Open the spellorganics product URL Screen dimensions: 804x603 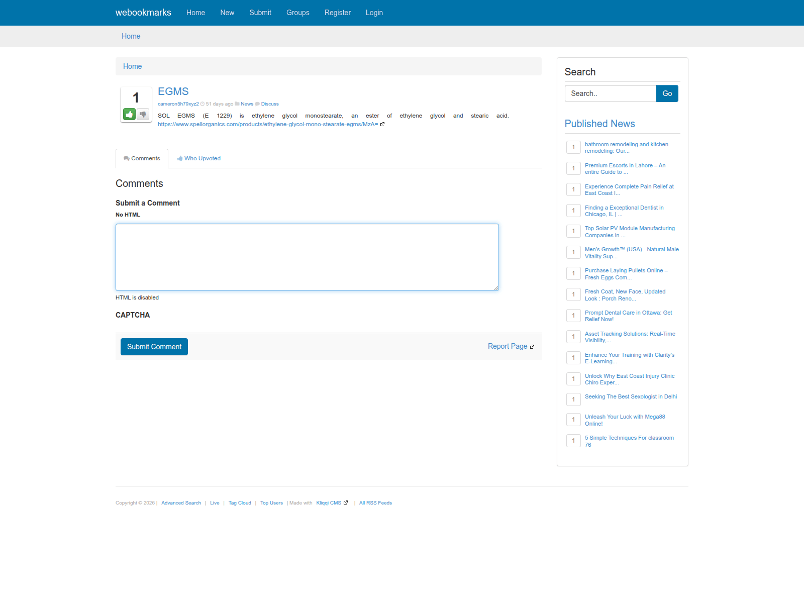click(x=268, y=124)
